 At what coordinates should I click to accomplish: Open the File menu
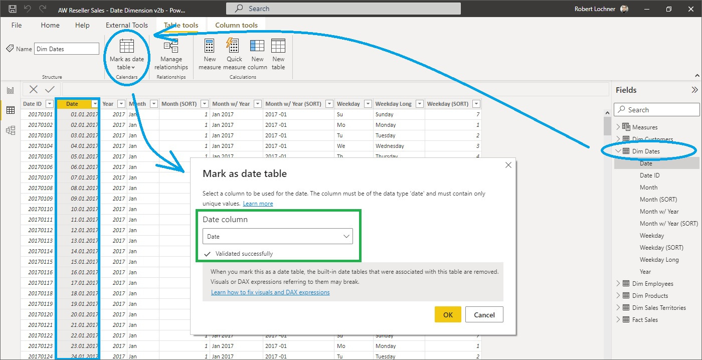click(16, 25)
